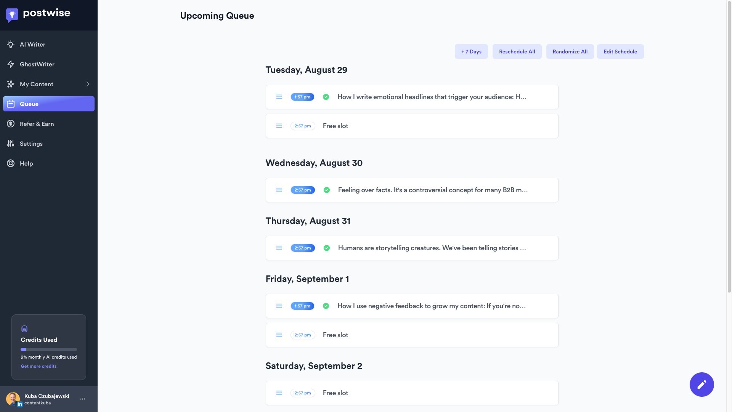Click the monthly AI credits progress bar
This screenshot has width=732, height=412.
tap(49, 349)
